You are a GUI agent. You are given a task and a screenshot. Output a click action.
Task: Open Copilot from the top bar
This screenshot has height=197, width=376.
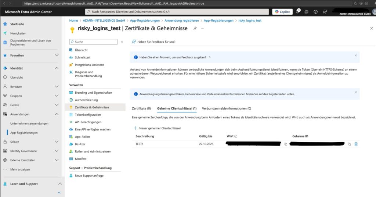282,12
